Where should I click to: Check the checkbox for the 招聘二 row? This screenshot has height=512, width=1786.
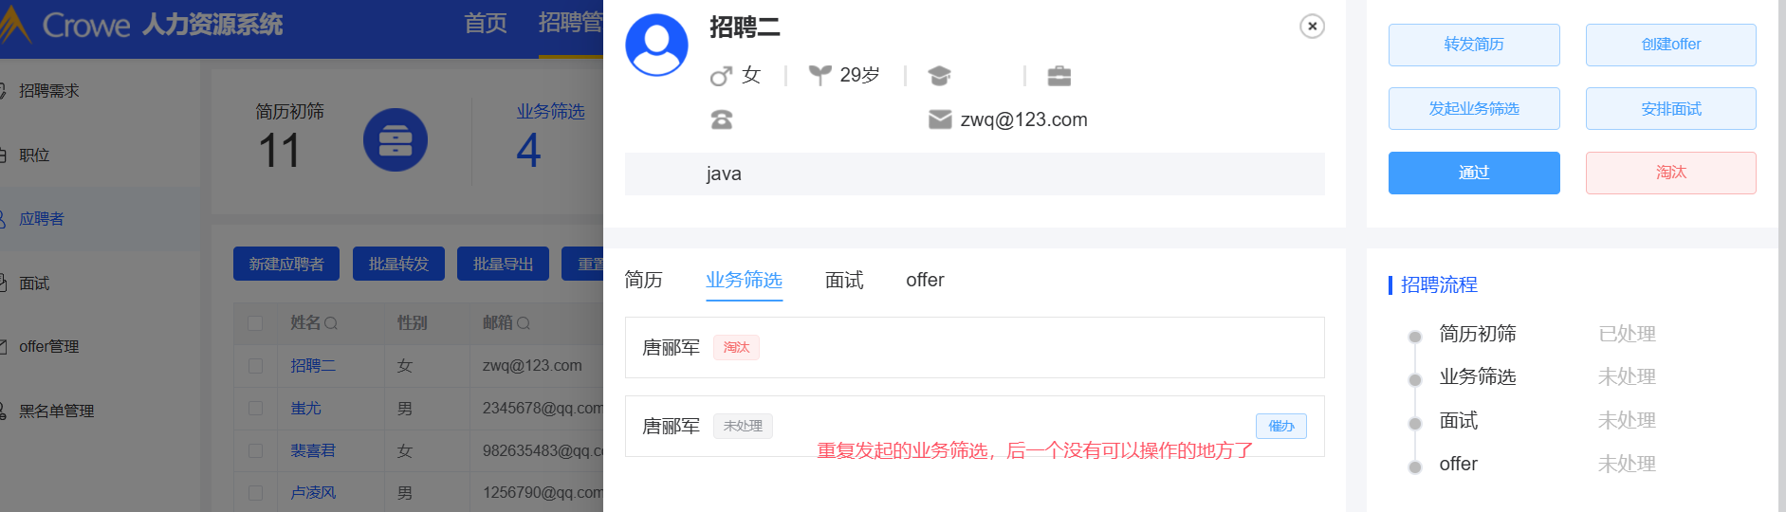(x=255, y=366)
